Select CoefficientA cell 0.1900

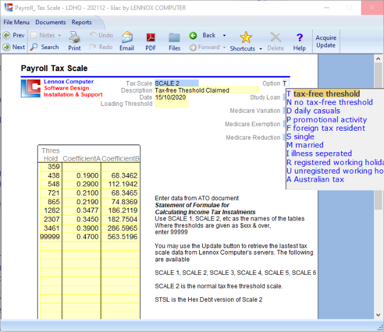[81, 175]
